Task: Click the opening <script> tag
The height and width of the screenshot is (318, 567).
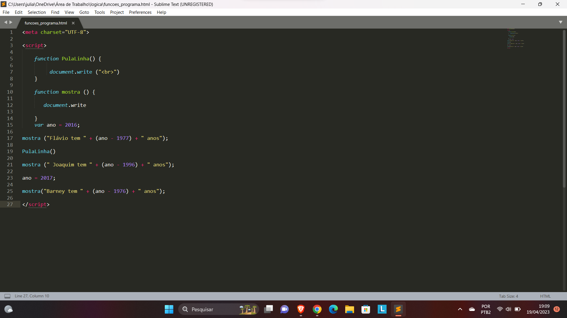Action: coord(34,45)
